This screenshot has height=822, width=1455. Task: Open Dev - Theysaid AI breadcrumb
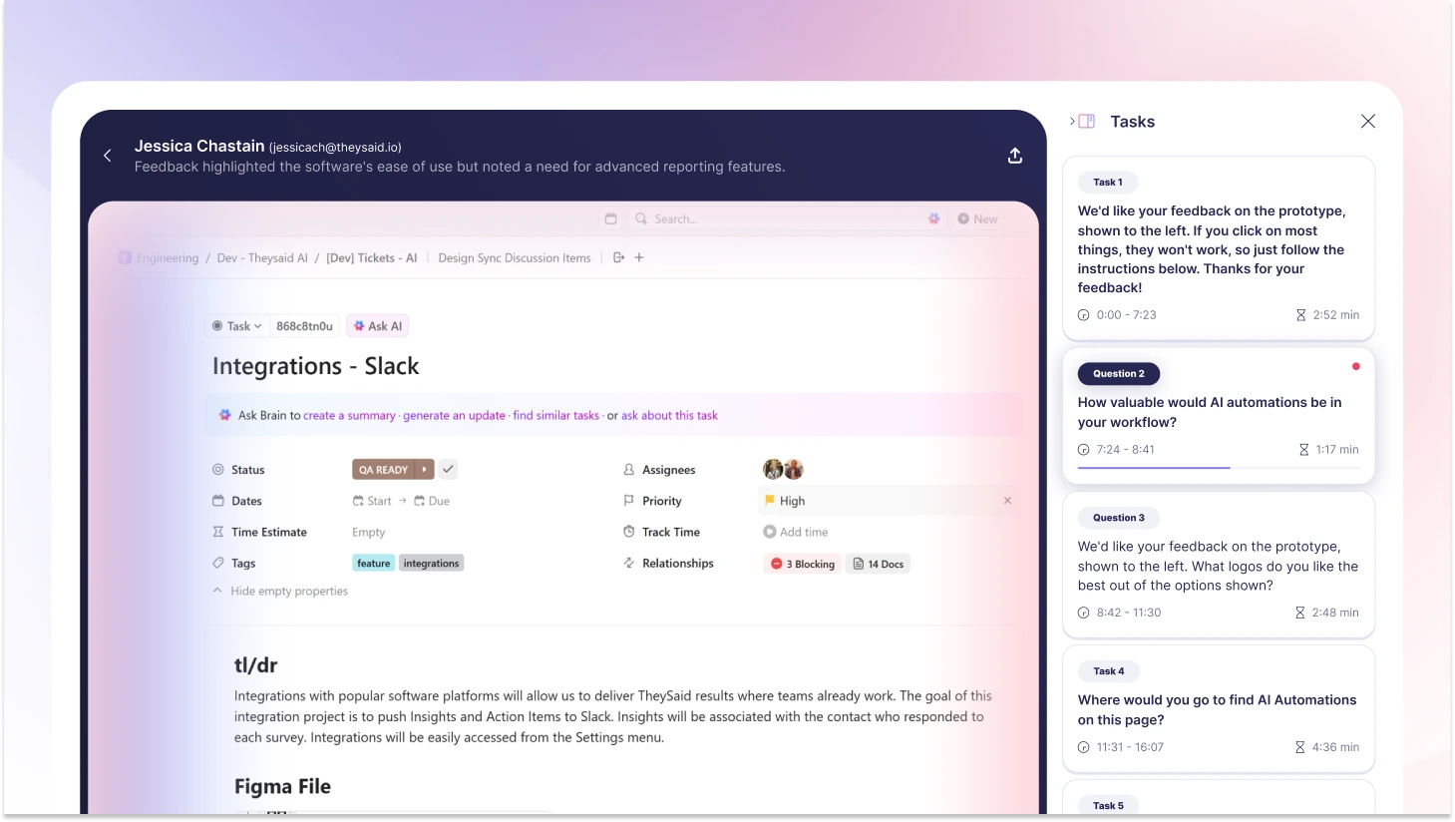(x=262, y=257)
